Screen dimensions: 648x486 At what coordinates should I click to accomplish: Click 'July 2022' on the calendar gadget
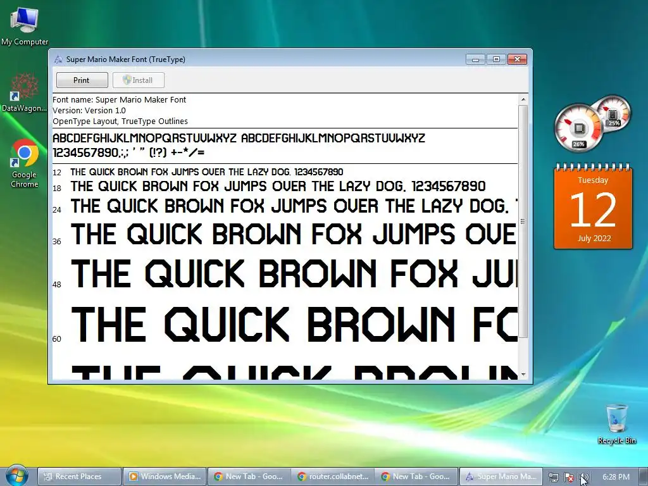(594, 239)
